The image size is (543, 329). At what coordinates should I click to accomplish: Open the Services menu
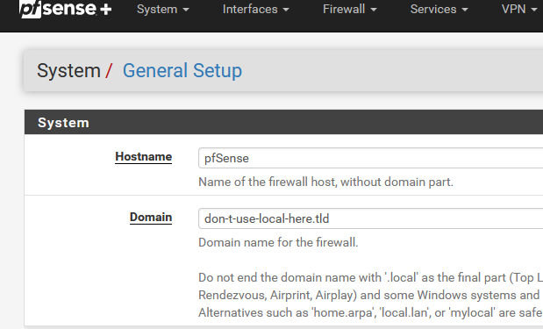(439, 10)
